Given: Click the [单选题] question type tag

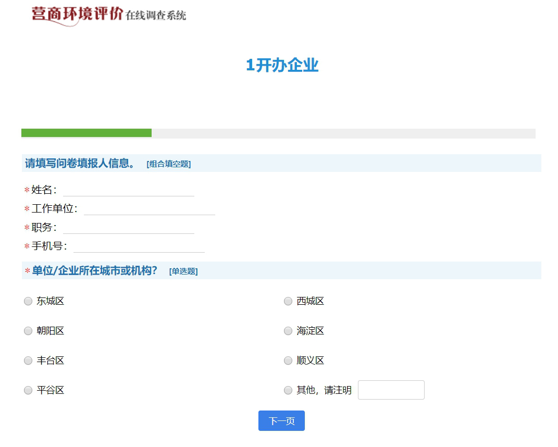Looking at the screenshot, I should 183,271.
